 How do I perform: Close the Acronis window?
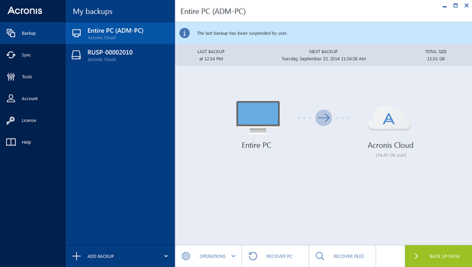click(x=467, y=5)
